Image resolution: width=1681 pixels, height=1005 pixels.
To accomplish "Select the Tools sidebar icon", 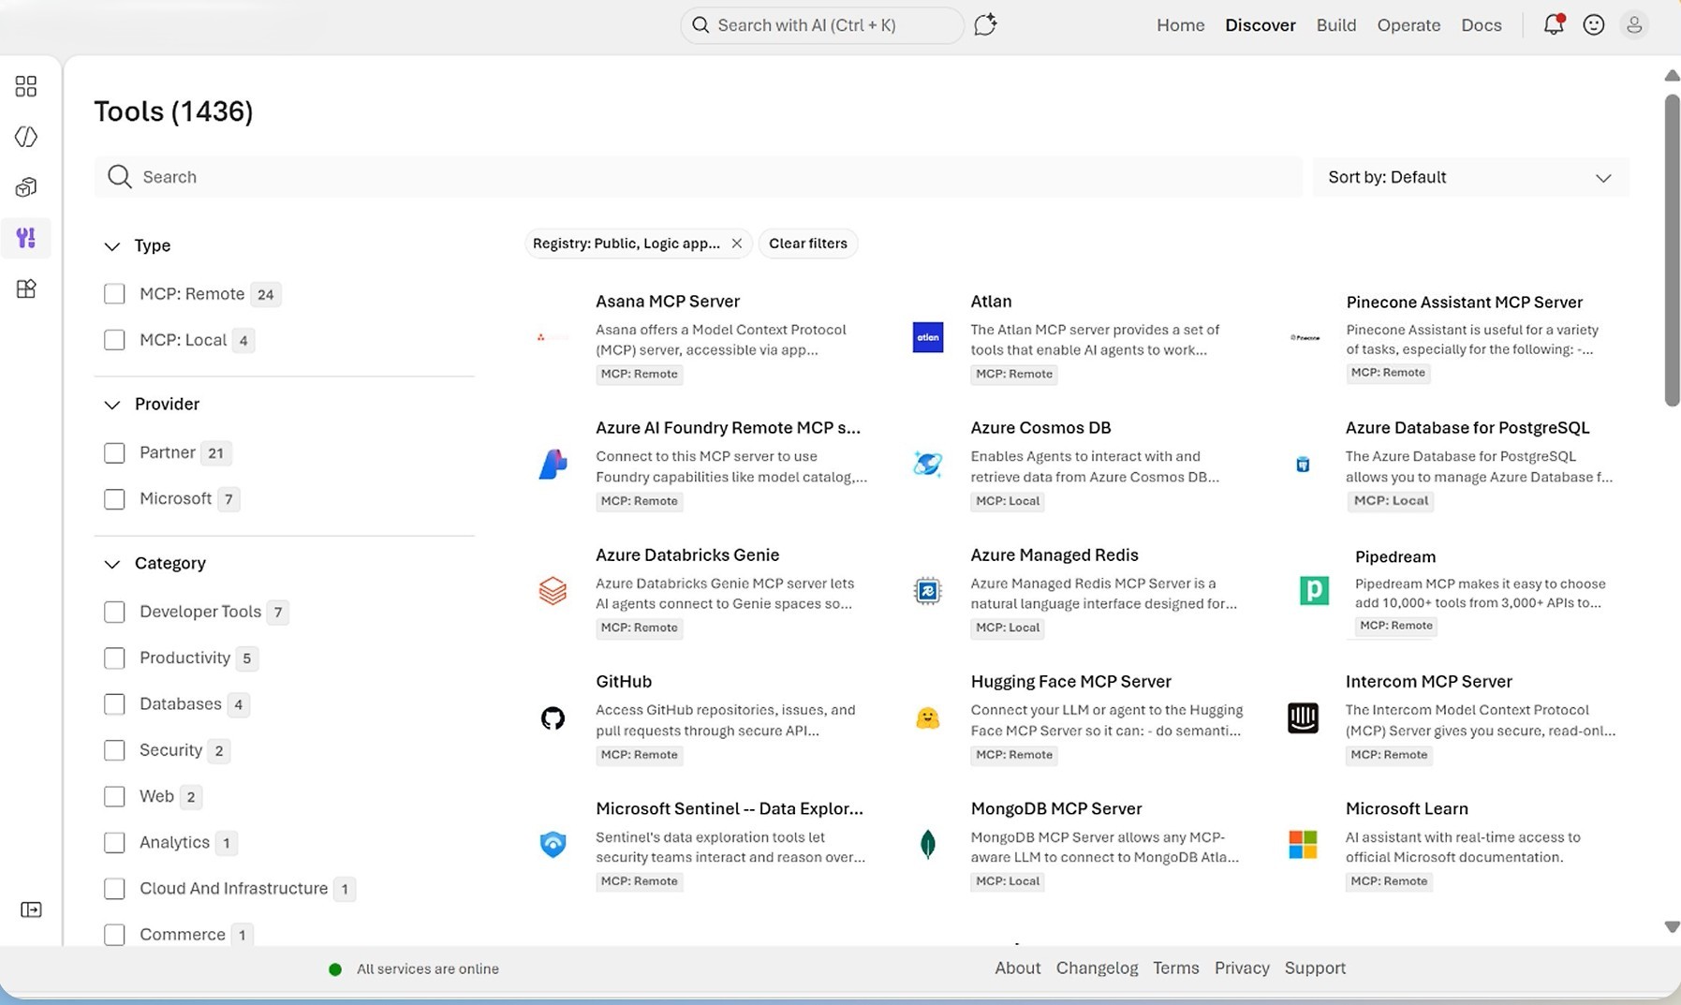I will pos(26,238).
